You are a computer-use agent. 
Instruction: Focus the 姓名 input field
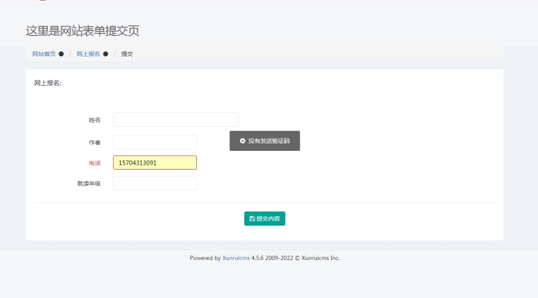click(176, 120)
